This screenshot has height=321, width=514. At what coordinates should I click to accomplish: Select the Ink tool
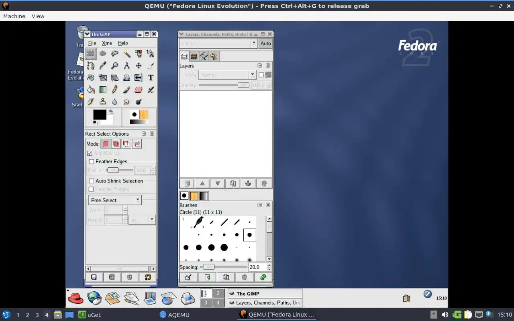click(x=91, y=102)
